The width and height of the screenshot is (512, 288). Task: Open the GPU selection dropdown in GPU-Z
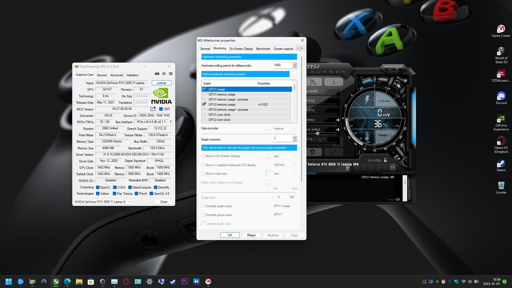(102, 202)
